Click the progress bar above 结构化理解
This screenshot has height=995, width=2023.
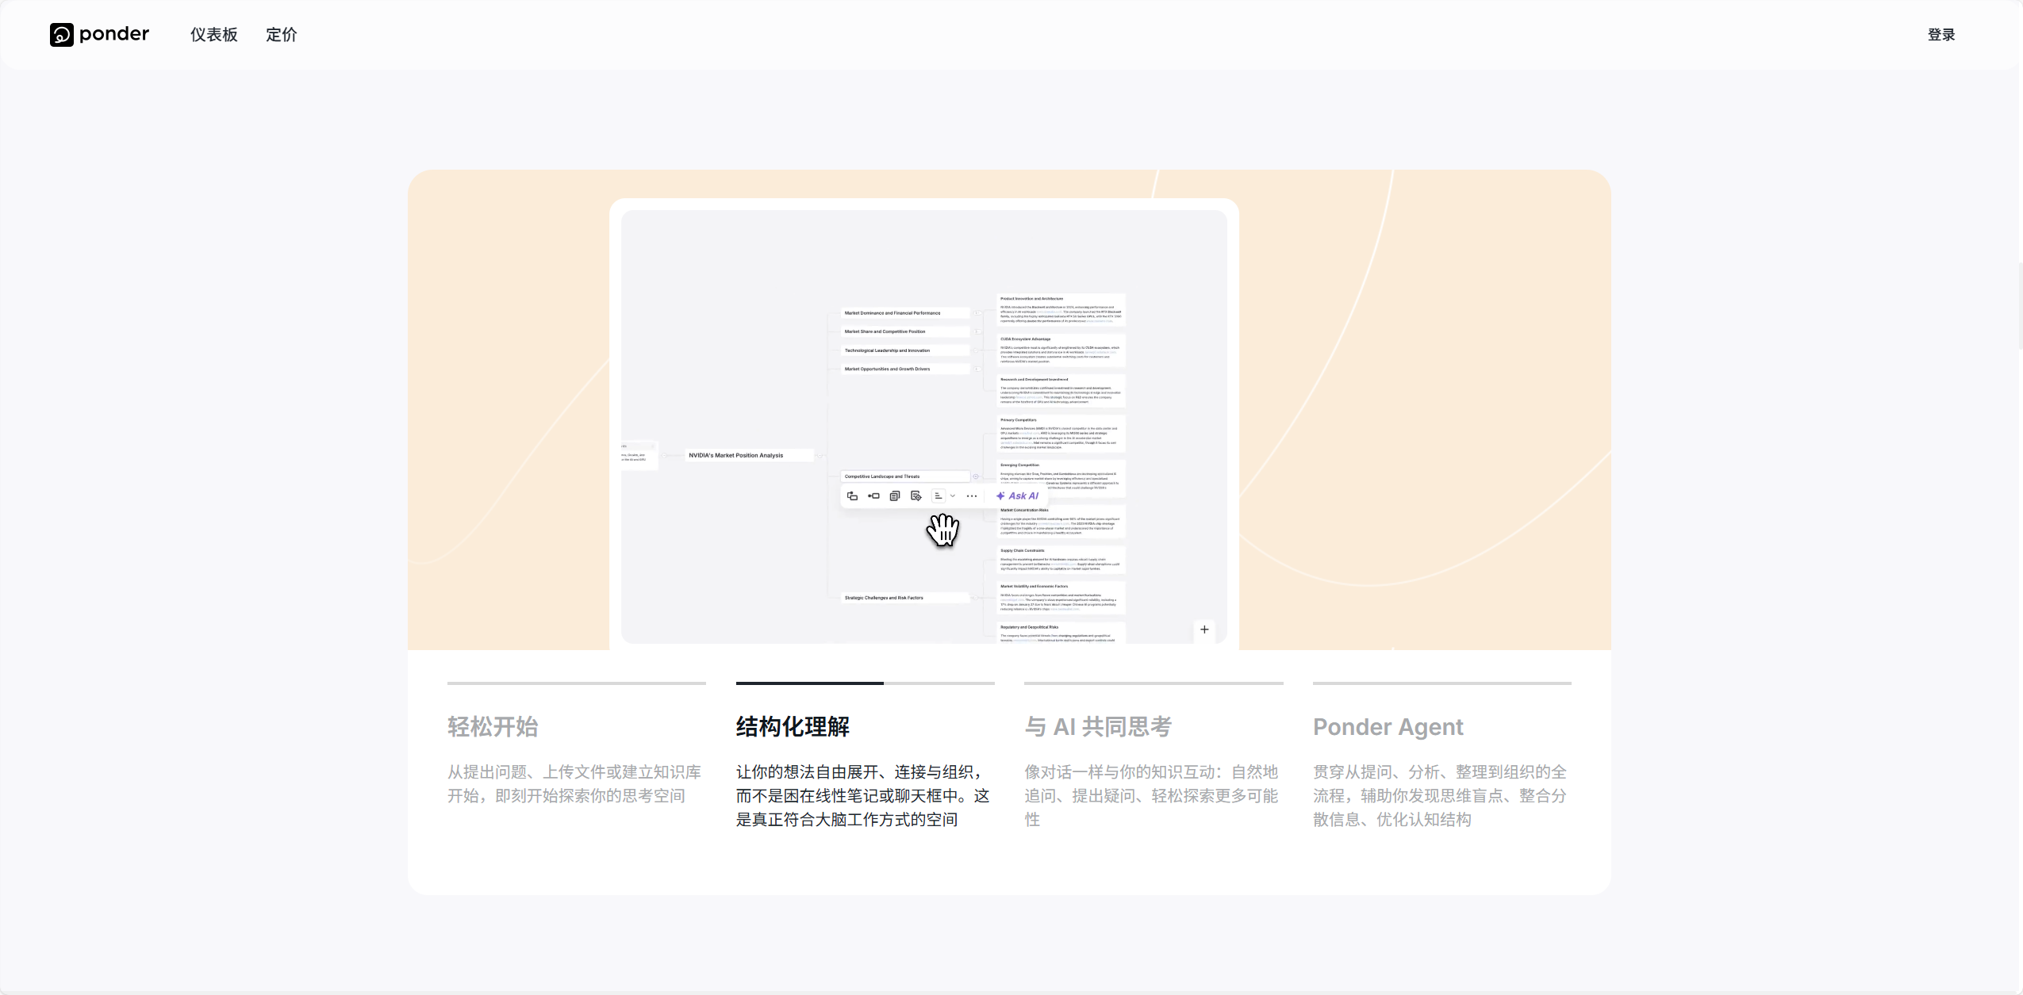click(866, 683)
